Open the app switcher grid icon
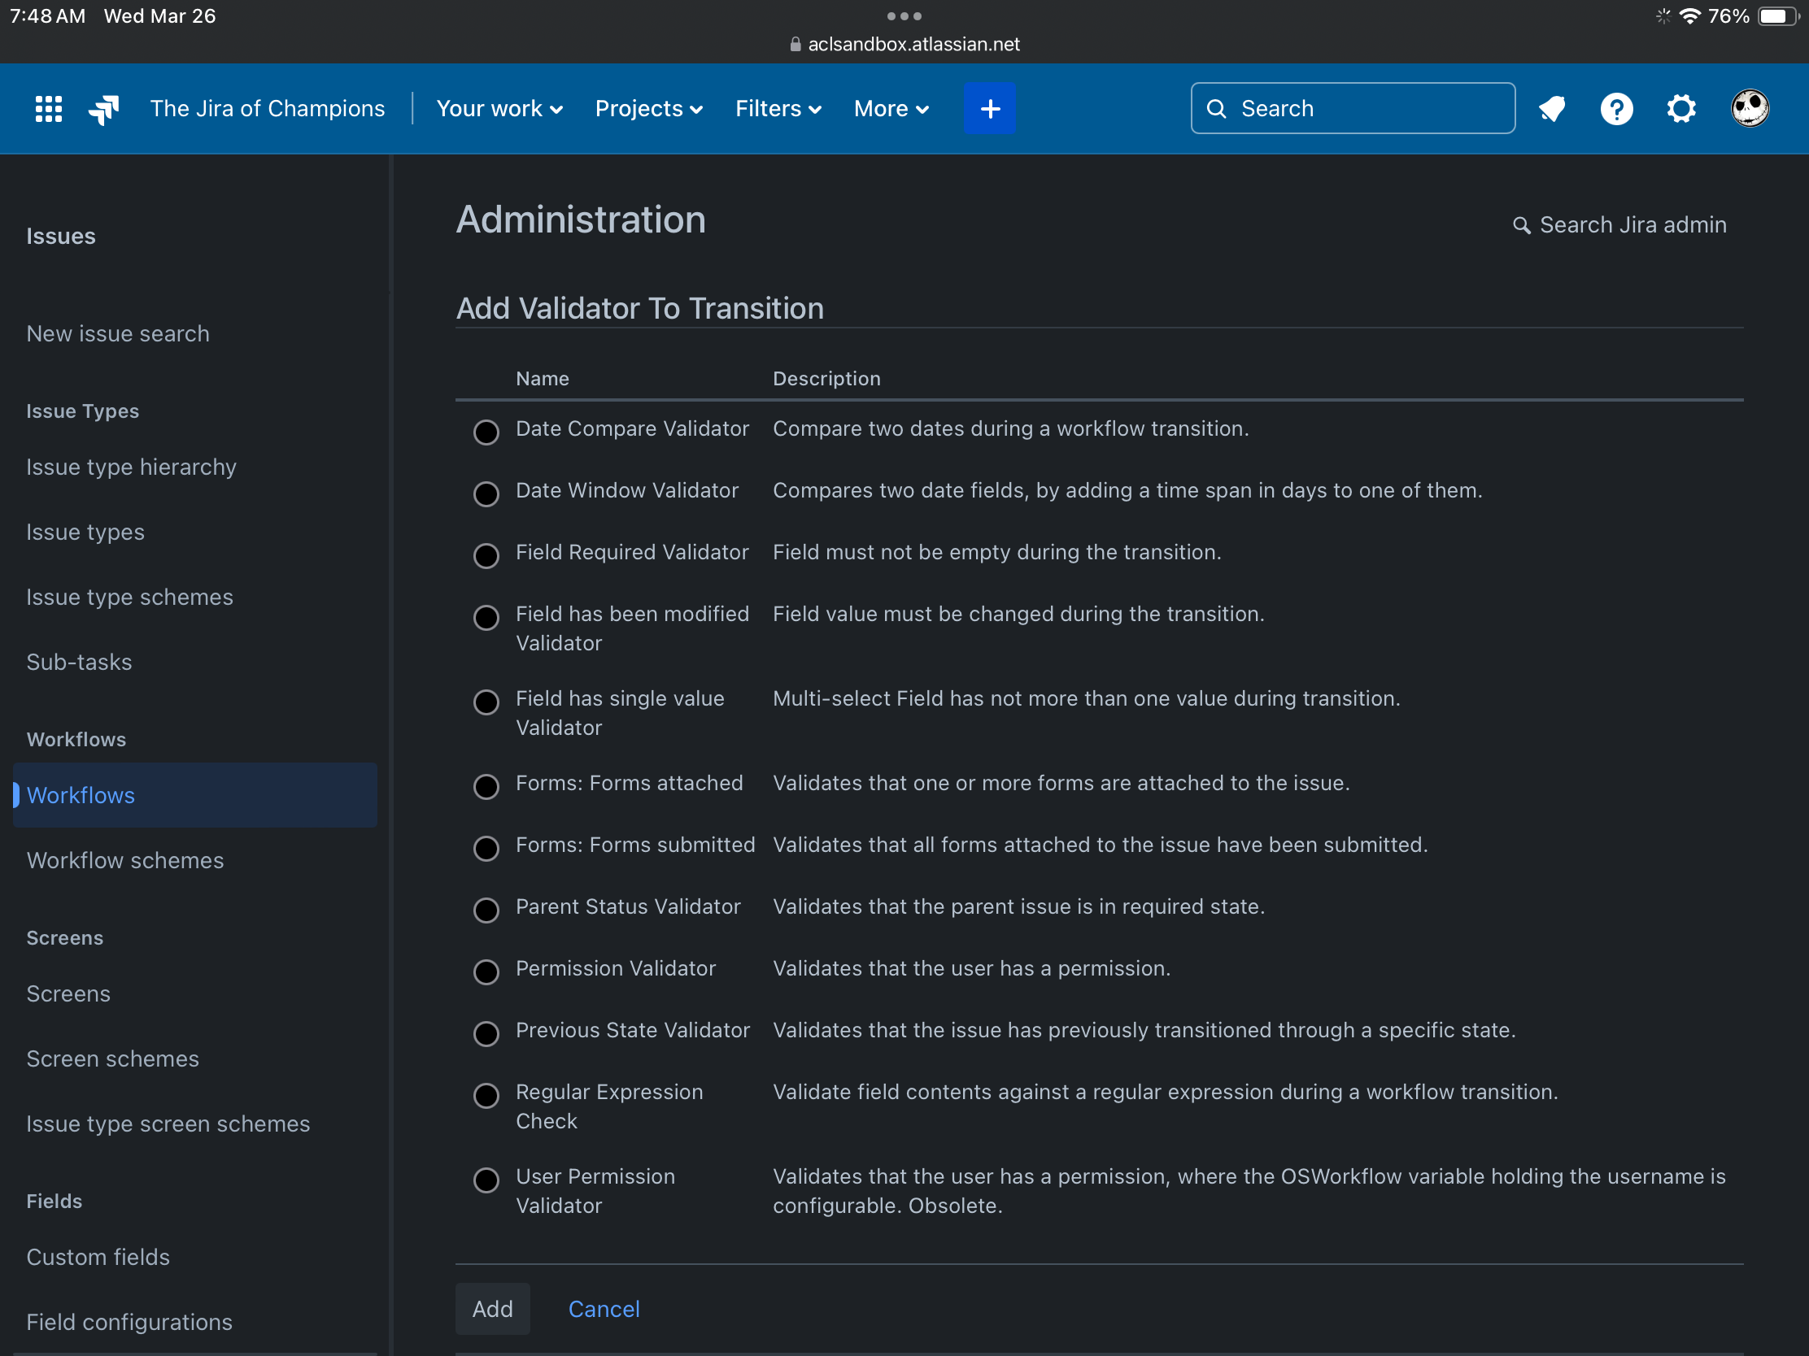The height and width of the screenshot is (1356, 1809). [x=48, y=109]
